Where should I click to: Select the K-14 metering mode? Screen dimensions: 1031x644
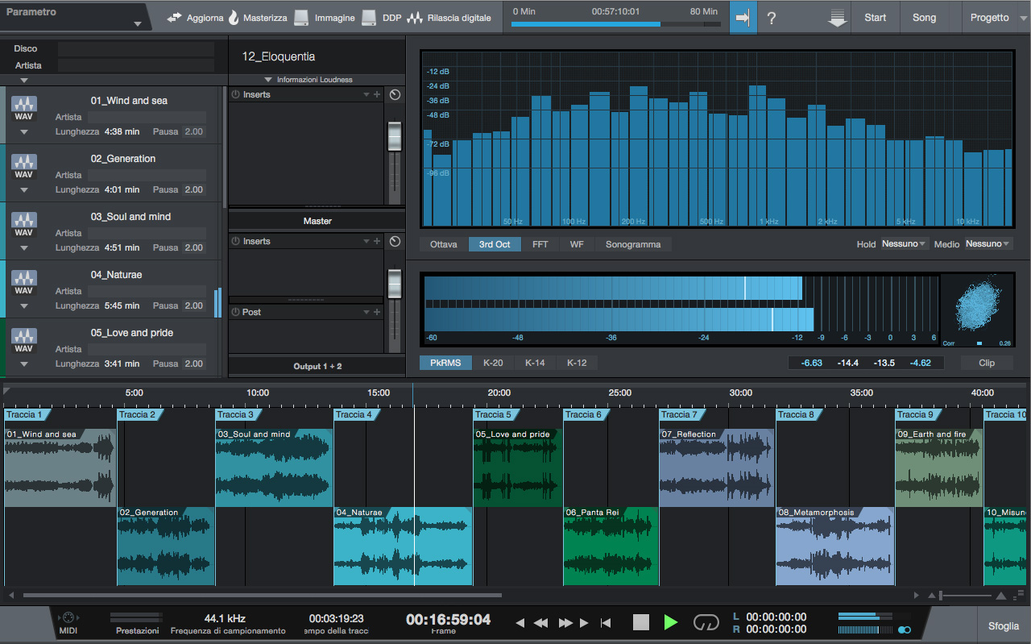535,363
